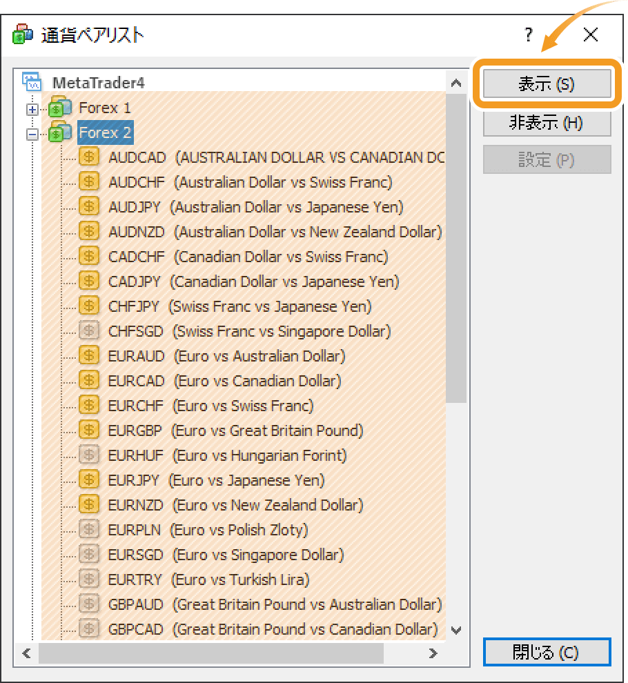Select the AUDCAD symbol row text
The image size is (628, 683).
(x=276, y=157)
